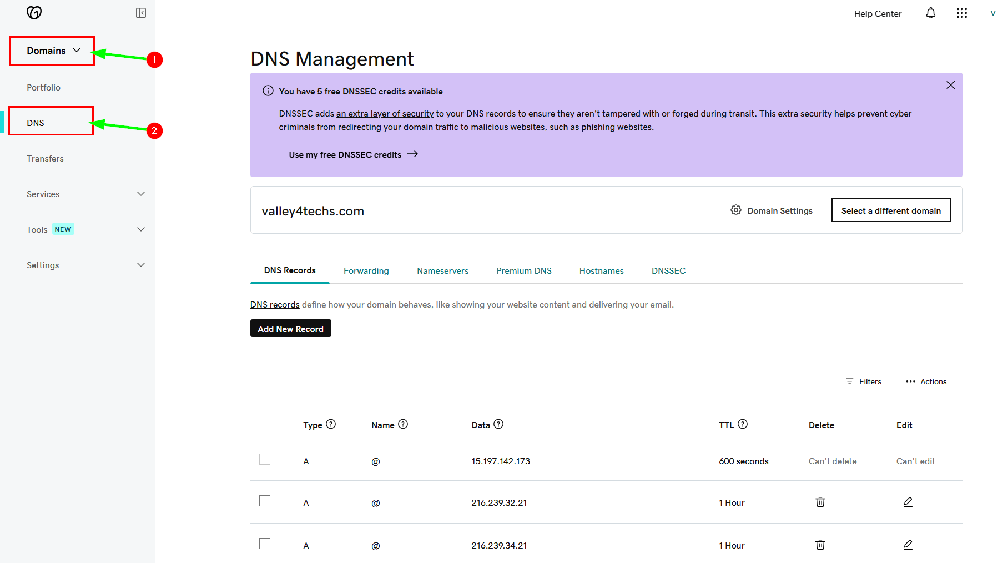Open the Forwarding tab

pyautogui.click(x=366, y=271)
